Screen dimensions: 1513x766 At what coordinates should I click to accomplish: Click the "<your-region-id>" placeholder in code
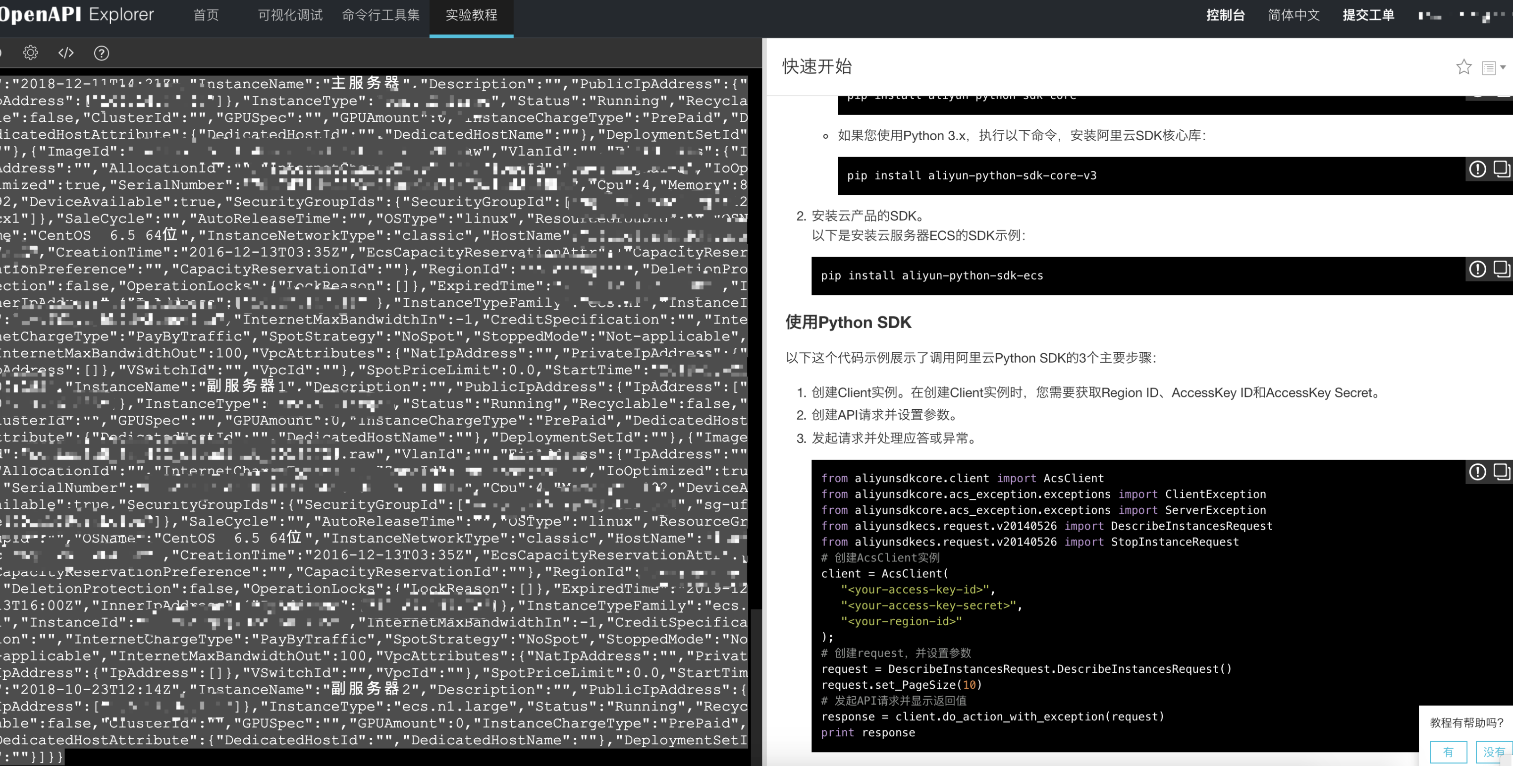(x=901, y=621)
